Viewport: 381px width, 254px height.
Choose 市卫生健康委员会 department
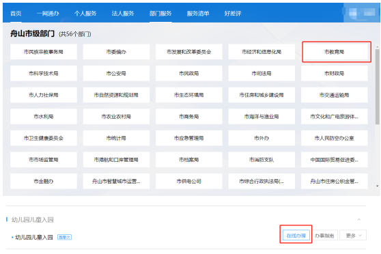pos(44,139)
